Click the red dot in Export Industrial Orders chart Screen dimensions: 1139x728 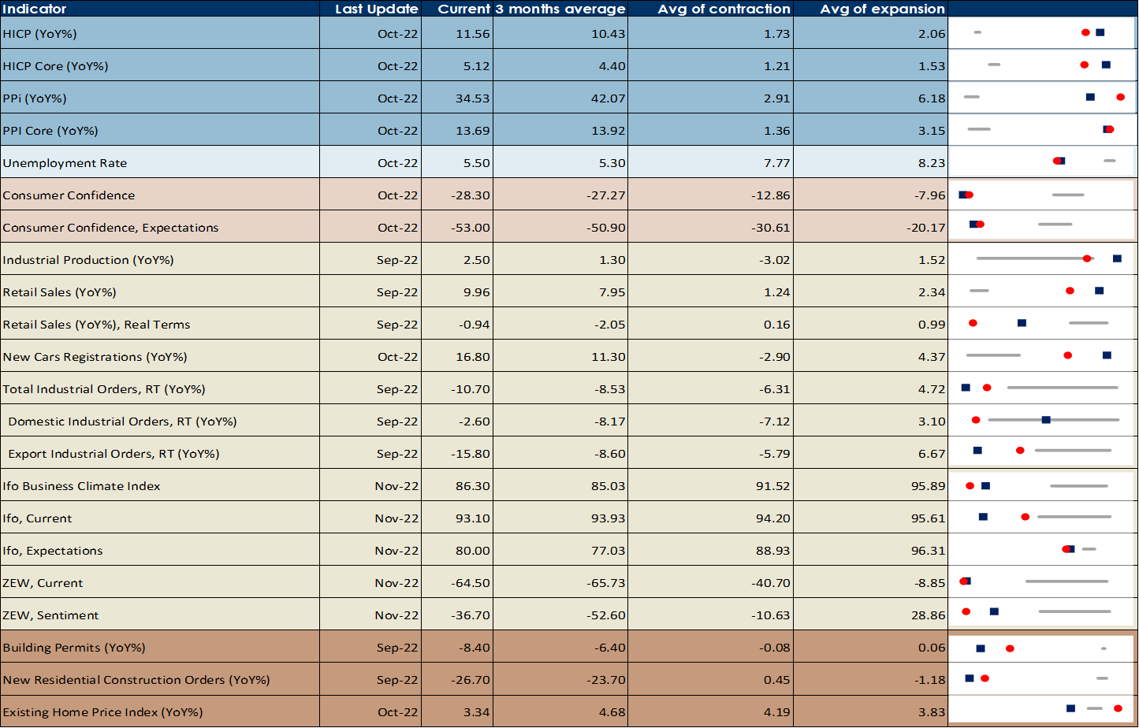[1020, 451]
